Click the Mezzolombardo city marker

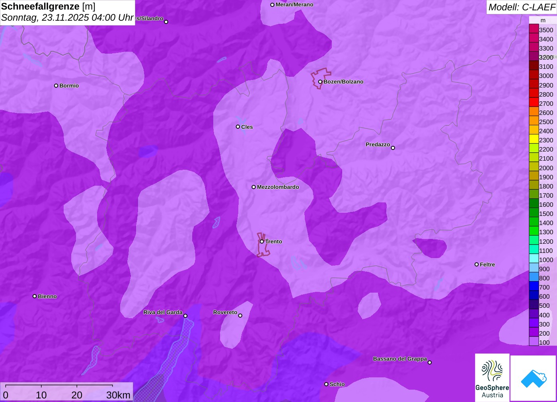click(x=253, y=187)
